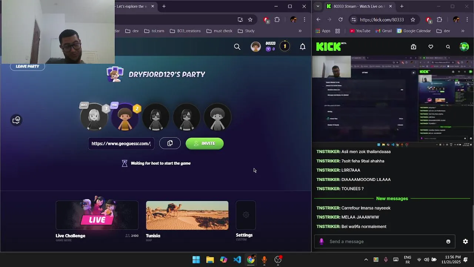Open dev bookmark folder in left window
474x267 pixels.
pyautogui.click(x=132, y=31)
